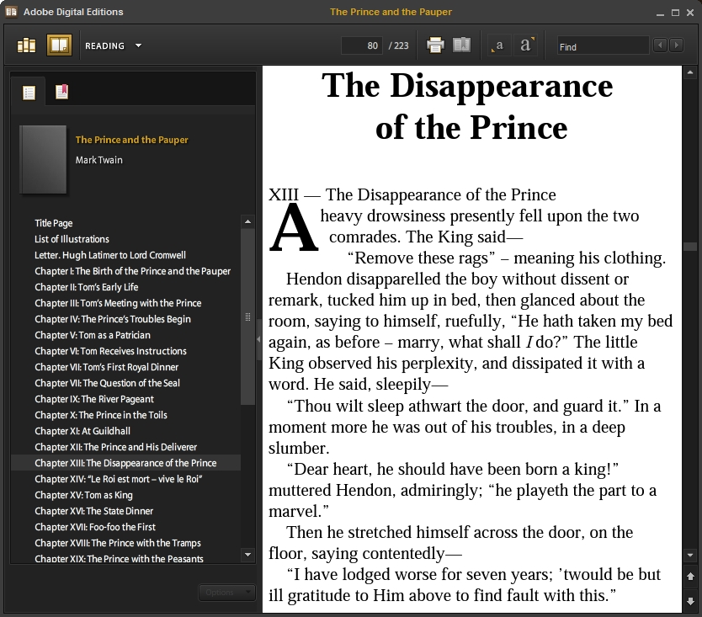Switch to Table of Contents tab

point(29,93)
